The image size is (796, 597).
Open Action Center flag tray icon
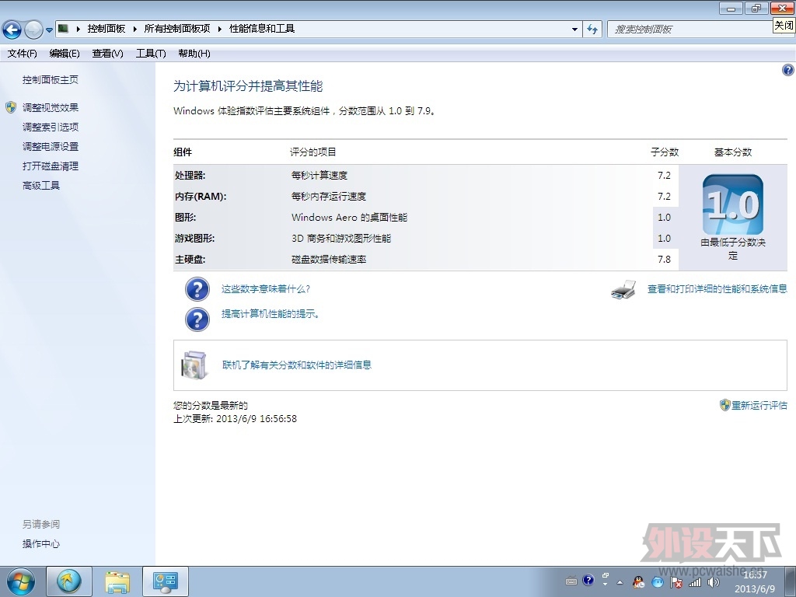tap(676, 582)
